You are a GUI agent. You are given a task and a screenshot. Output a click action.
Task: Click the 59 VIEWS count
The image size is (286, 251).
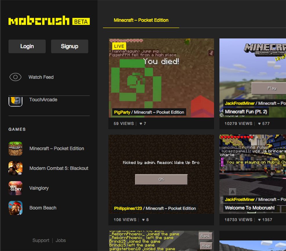click(124, 124)
